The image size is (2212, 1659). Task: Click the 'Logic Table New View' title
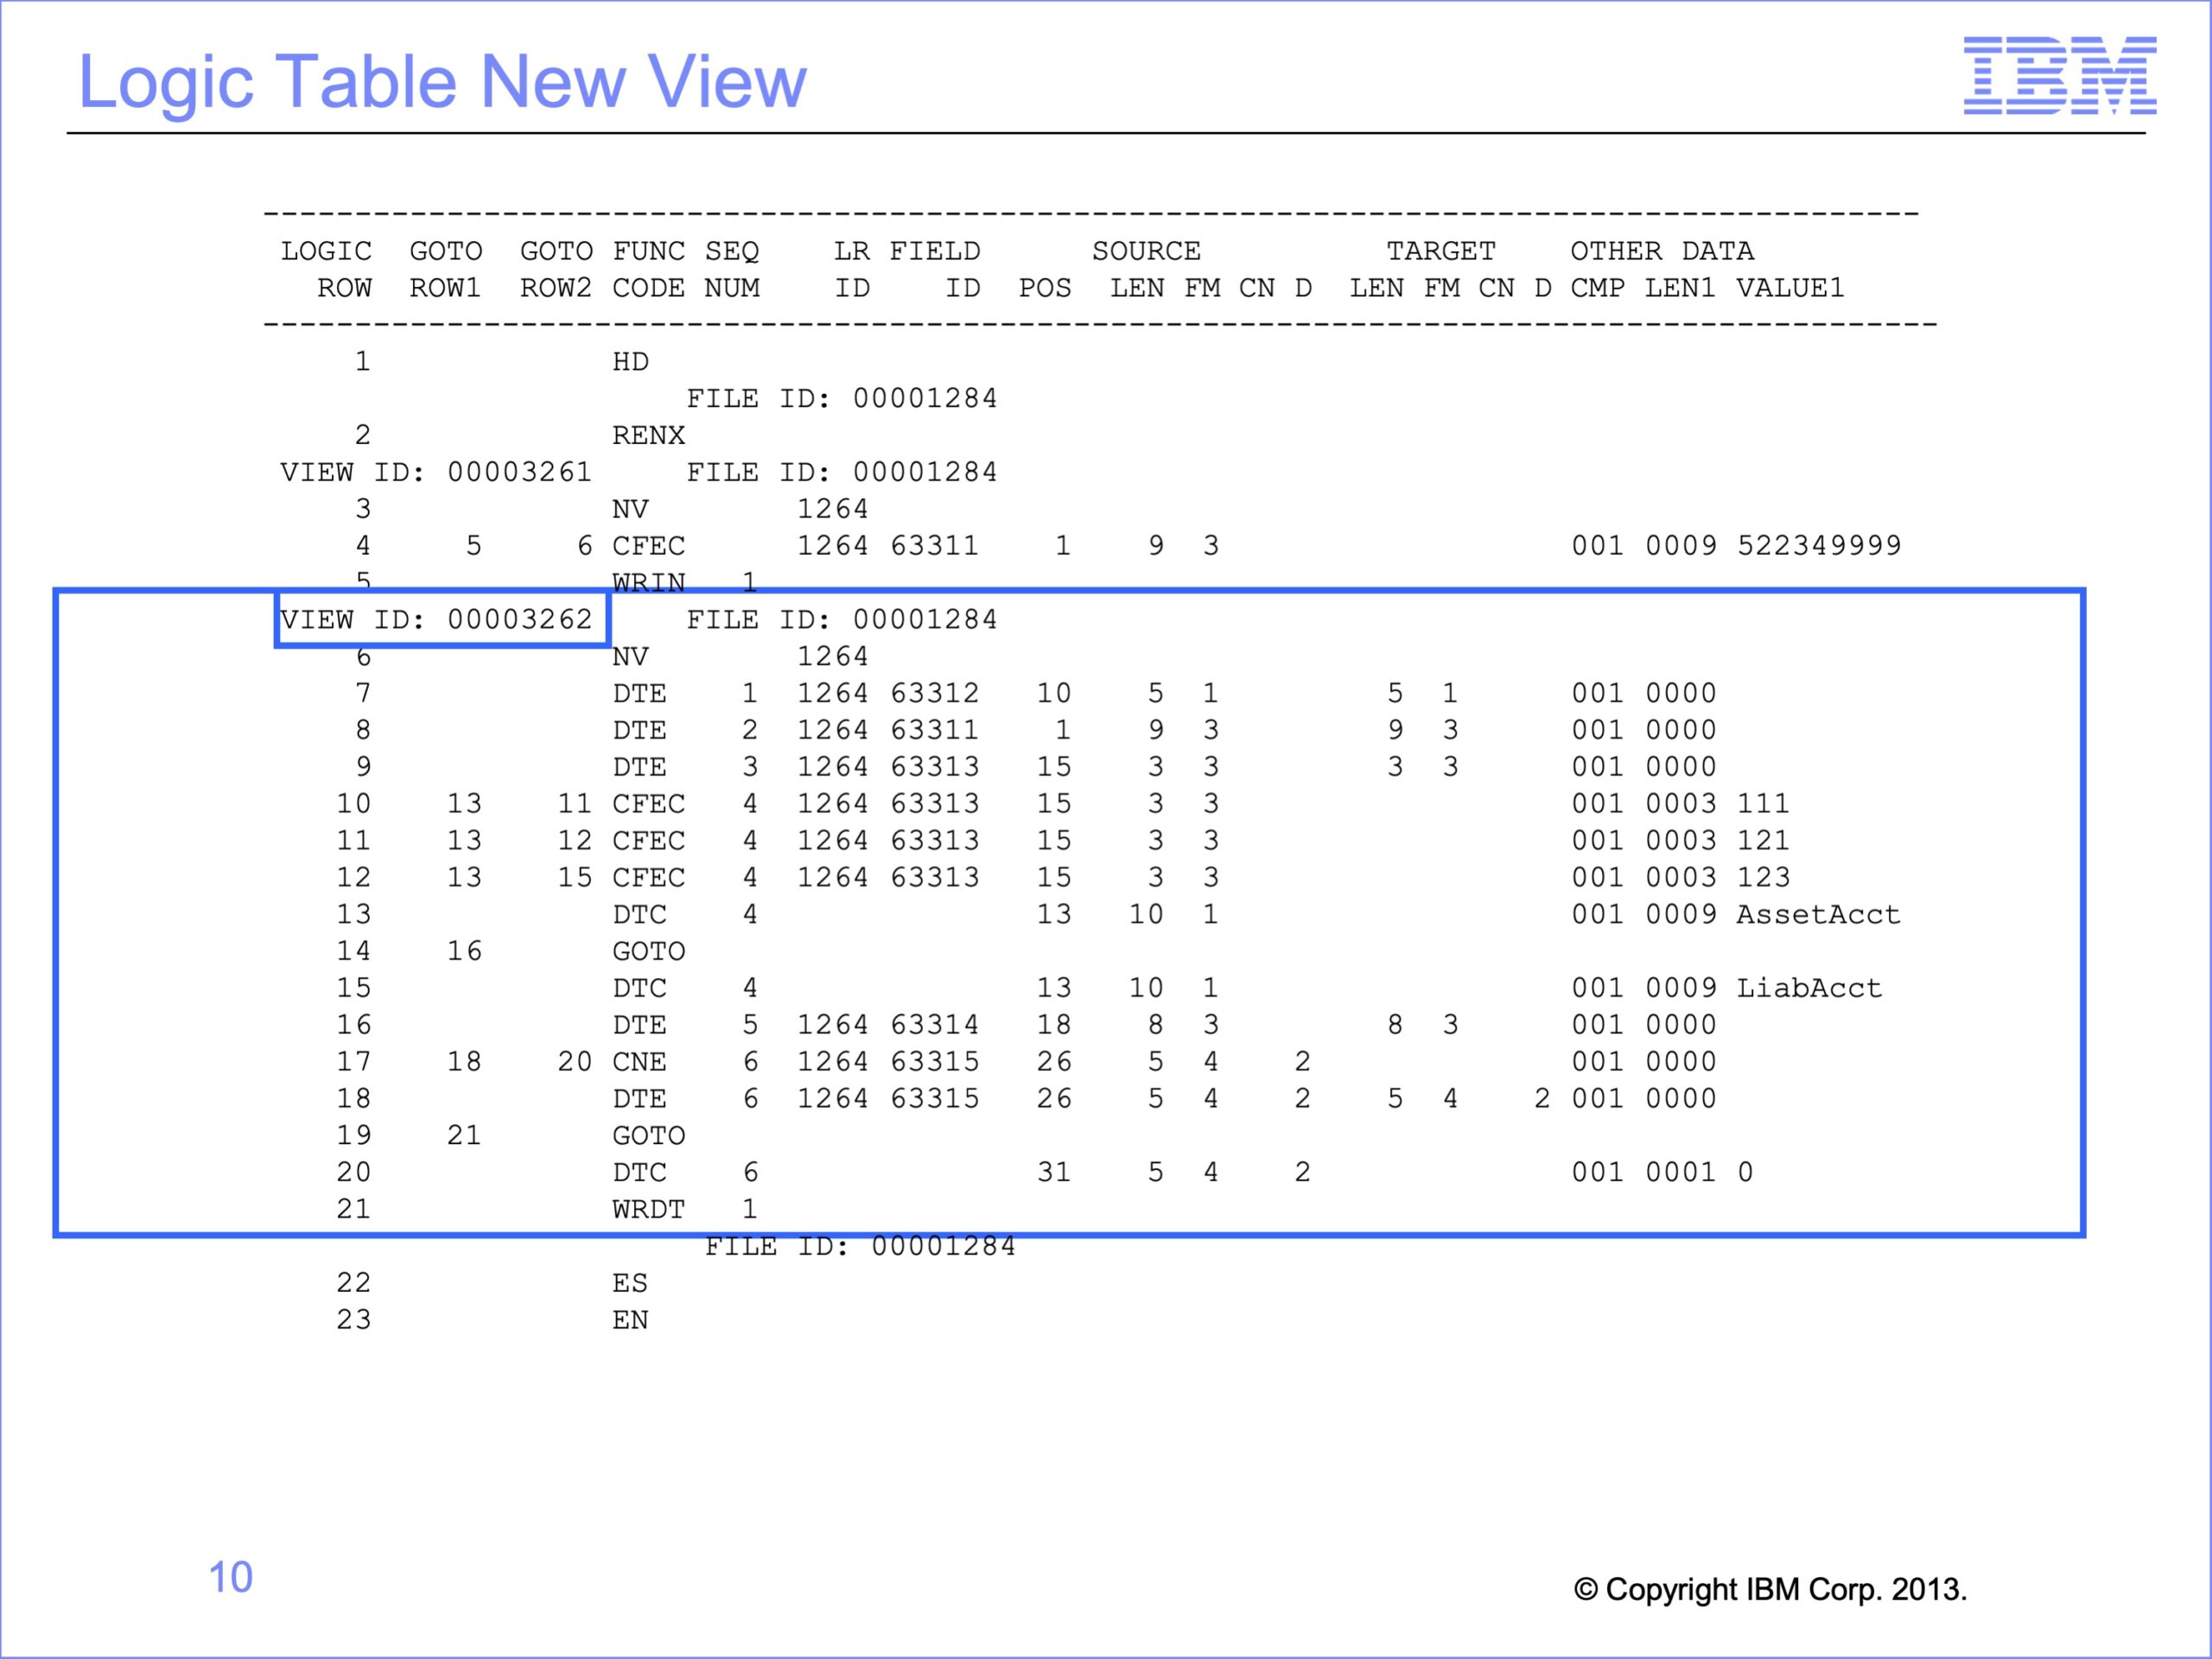(x=442, y=83)
